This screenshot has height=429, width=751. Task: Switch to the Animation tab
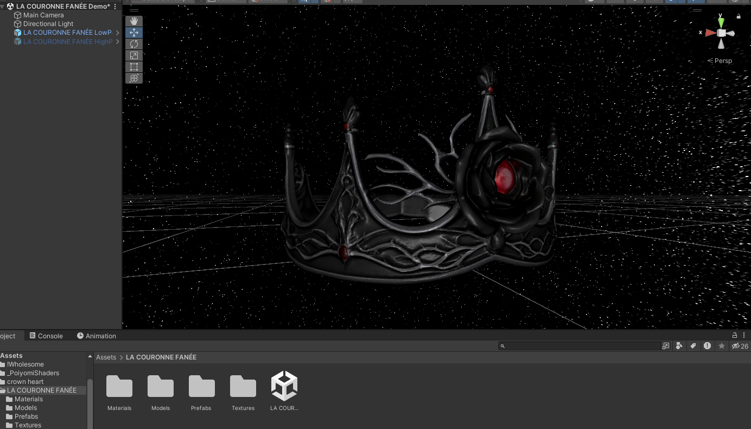point(97,336)
